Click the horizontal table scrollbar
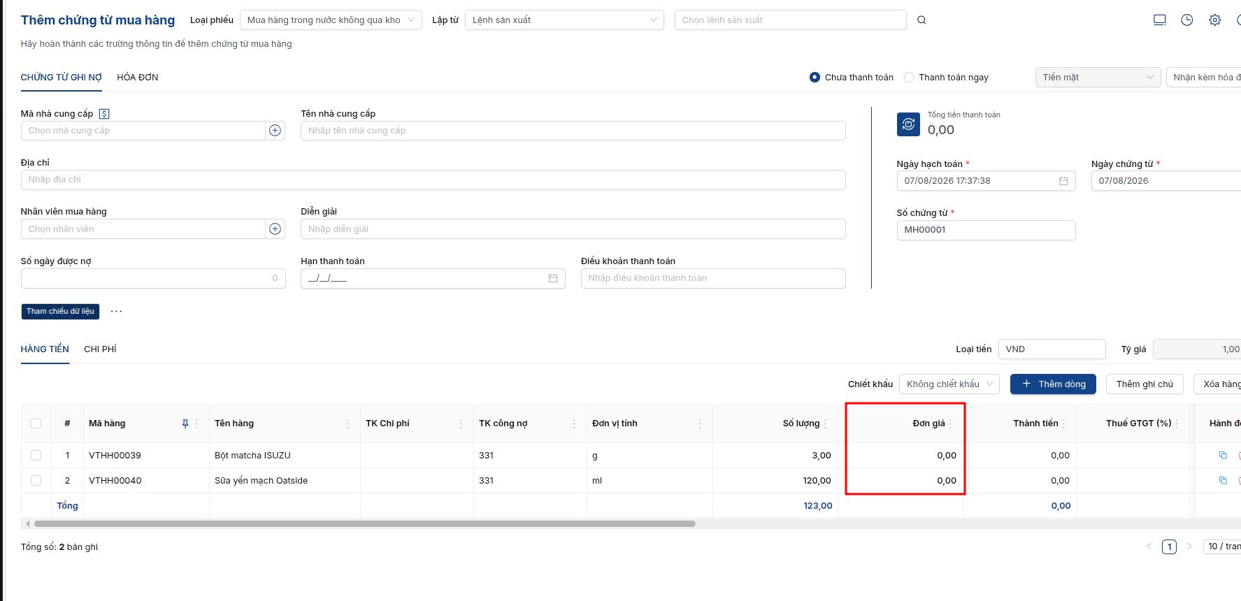The height and width of the screenshot is (601, 1241). [365, 523]
